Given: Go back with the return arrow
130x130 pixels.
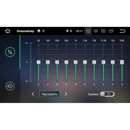Looking at the screenshot, I should [x=122, y=31].
